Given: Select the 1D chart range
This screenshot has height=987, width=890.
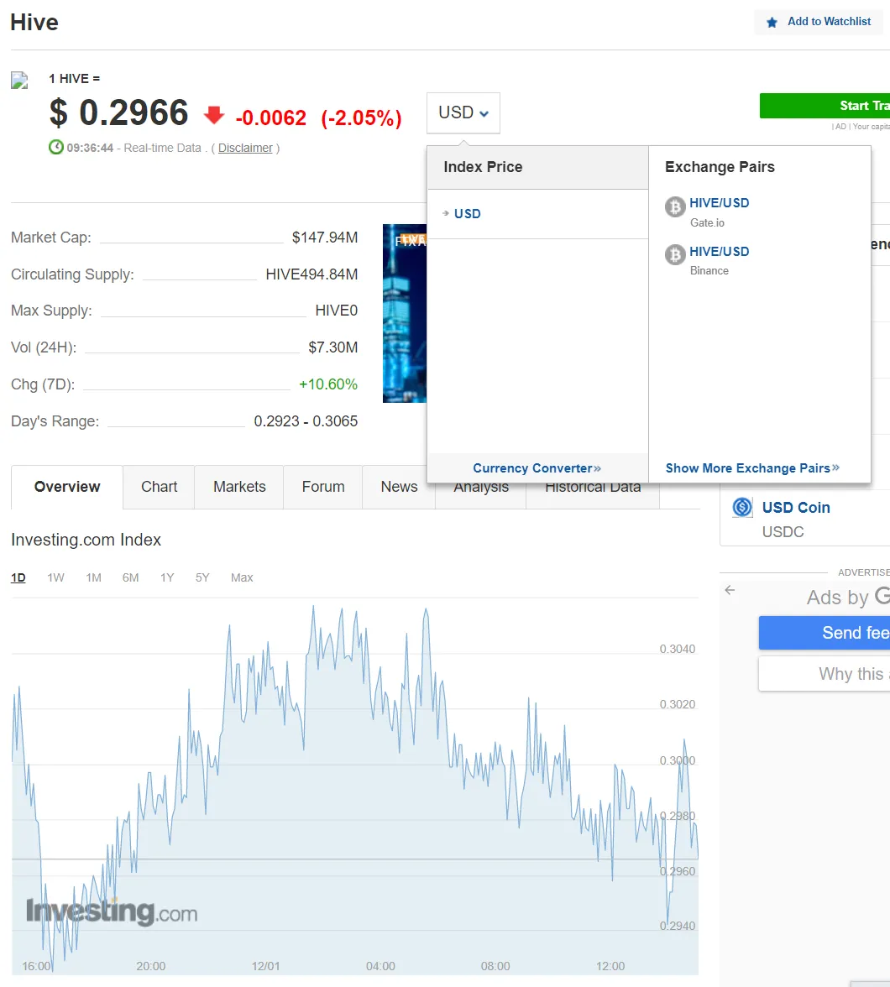Looking at the screenshot, I should point(18,577).
